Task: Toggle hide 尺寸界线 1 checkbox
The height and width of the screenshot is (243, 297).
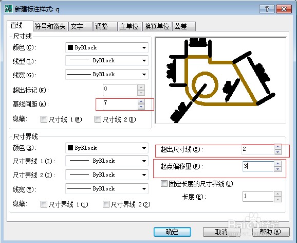Action: click(x=44, y=204)
